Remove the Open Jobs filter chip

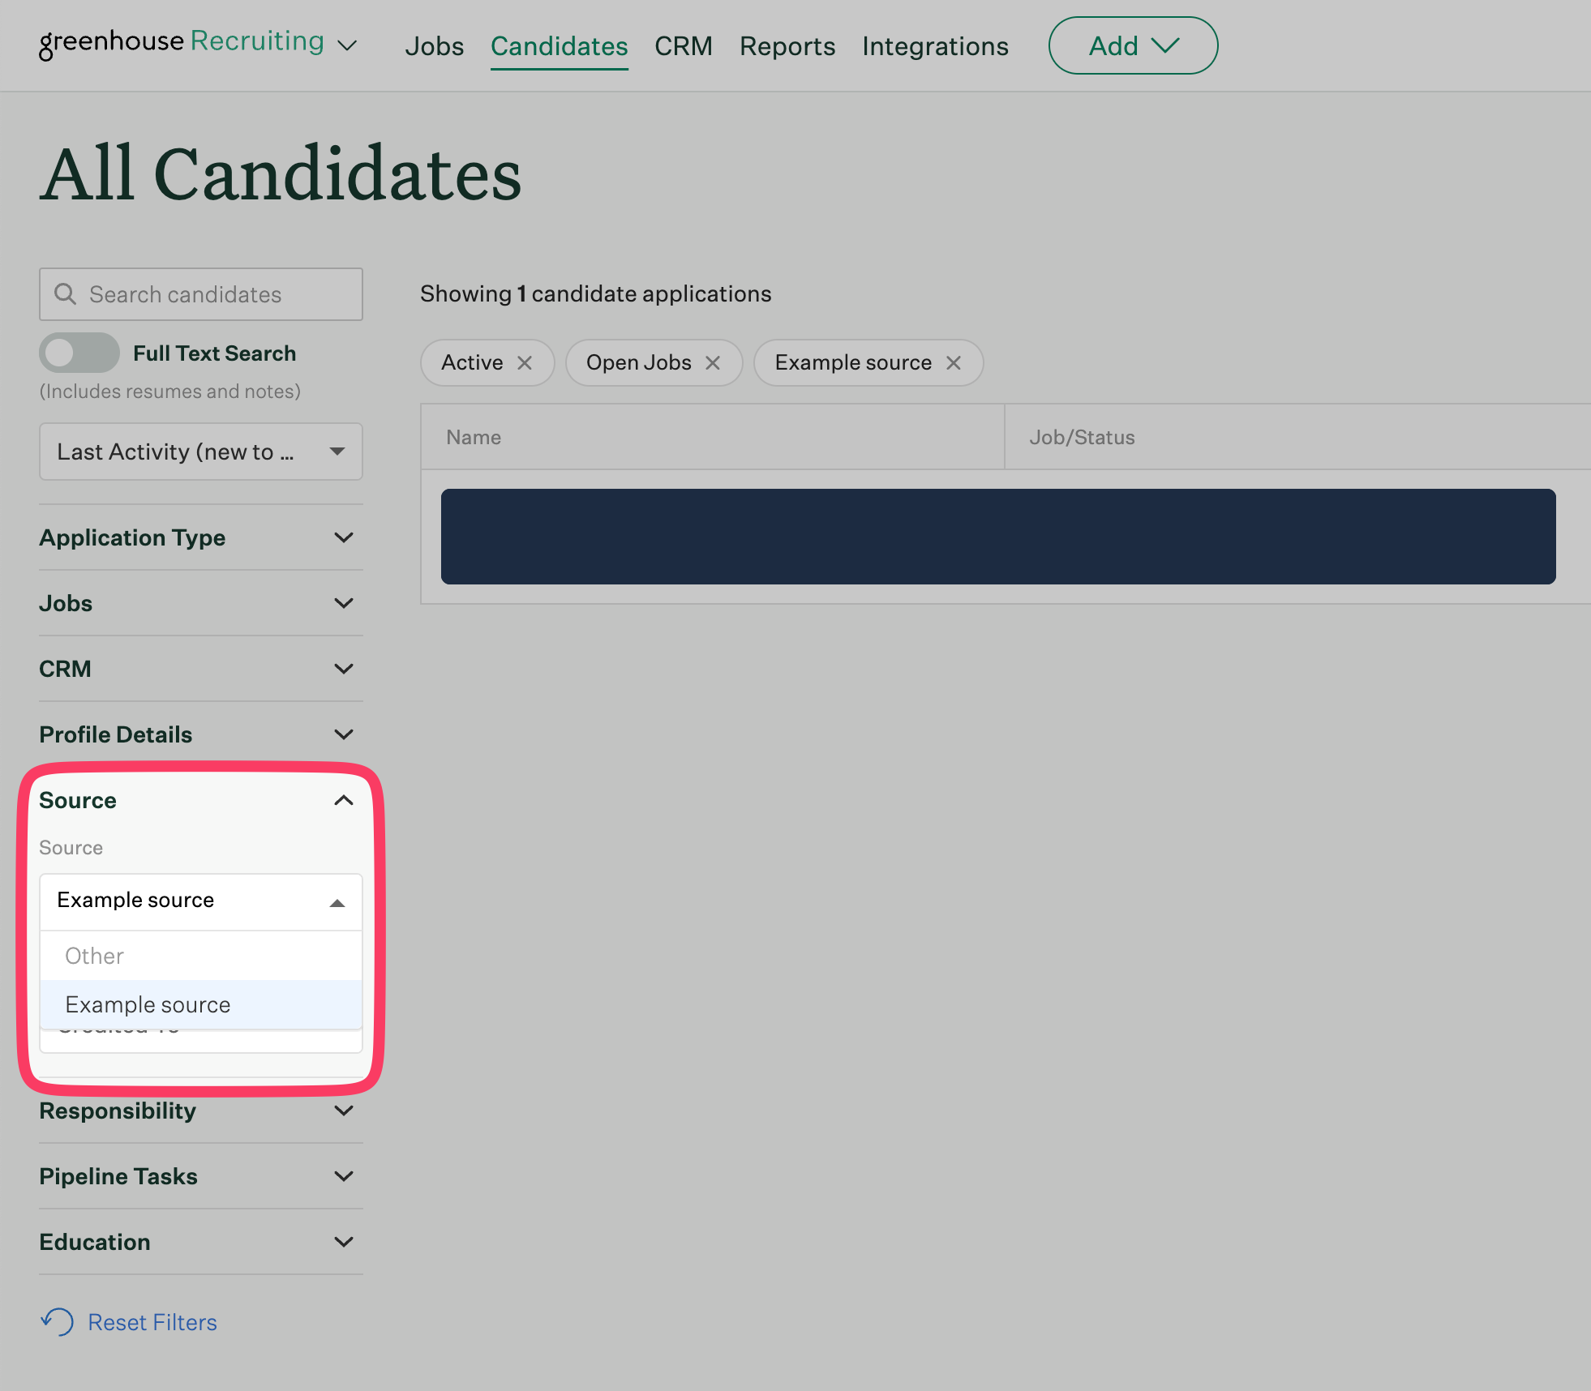(713, 363)
